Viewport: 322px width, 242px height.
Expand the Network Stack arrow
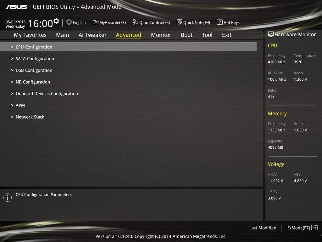pyautogui.click(x=12, y=117)
